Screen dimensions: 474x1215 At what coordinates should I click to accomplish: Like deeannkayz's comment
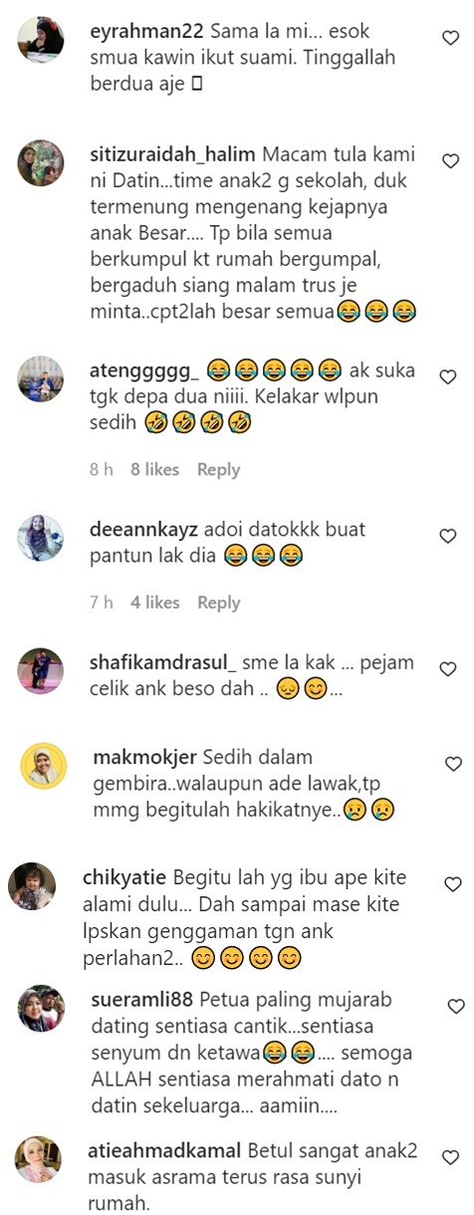coord(448,537)
